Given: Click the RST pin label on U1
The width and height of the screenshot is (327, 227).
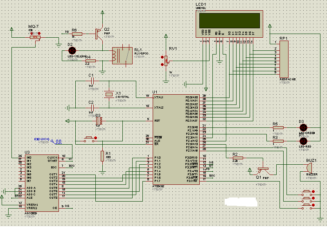Looking at the screenshot, I should tap(157, 121).
